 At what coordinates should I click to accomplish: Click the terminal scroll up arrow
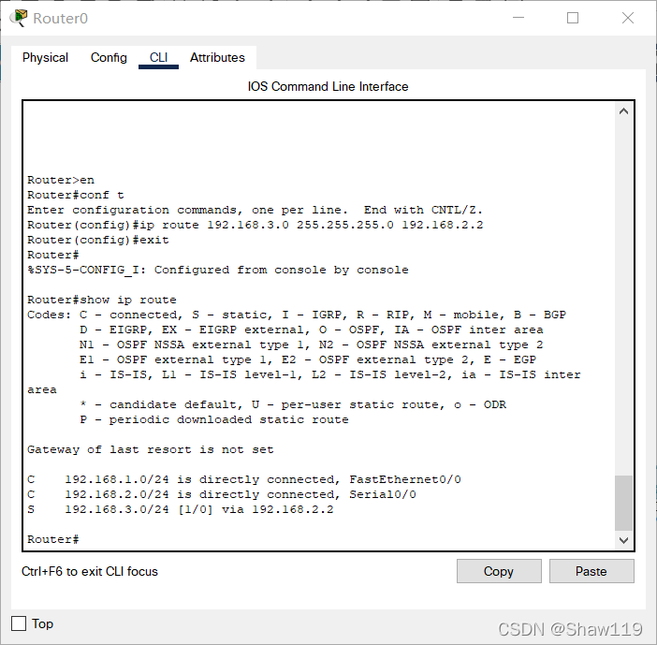click(x=623, y=111)
